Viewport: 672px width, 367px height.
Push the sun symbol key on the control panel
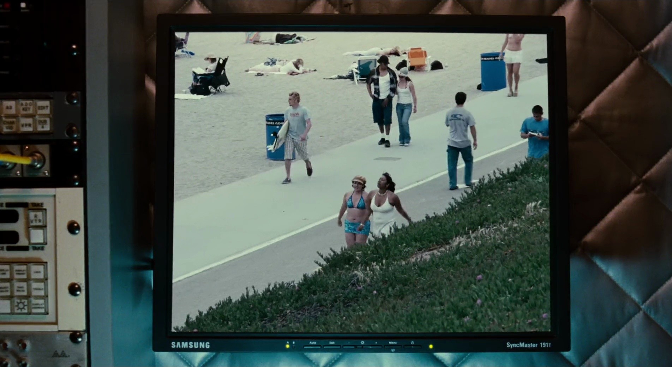[x=20, y=306]
